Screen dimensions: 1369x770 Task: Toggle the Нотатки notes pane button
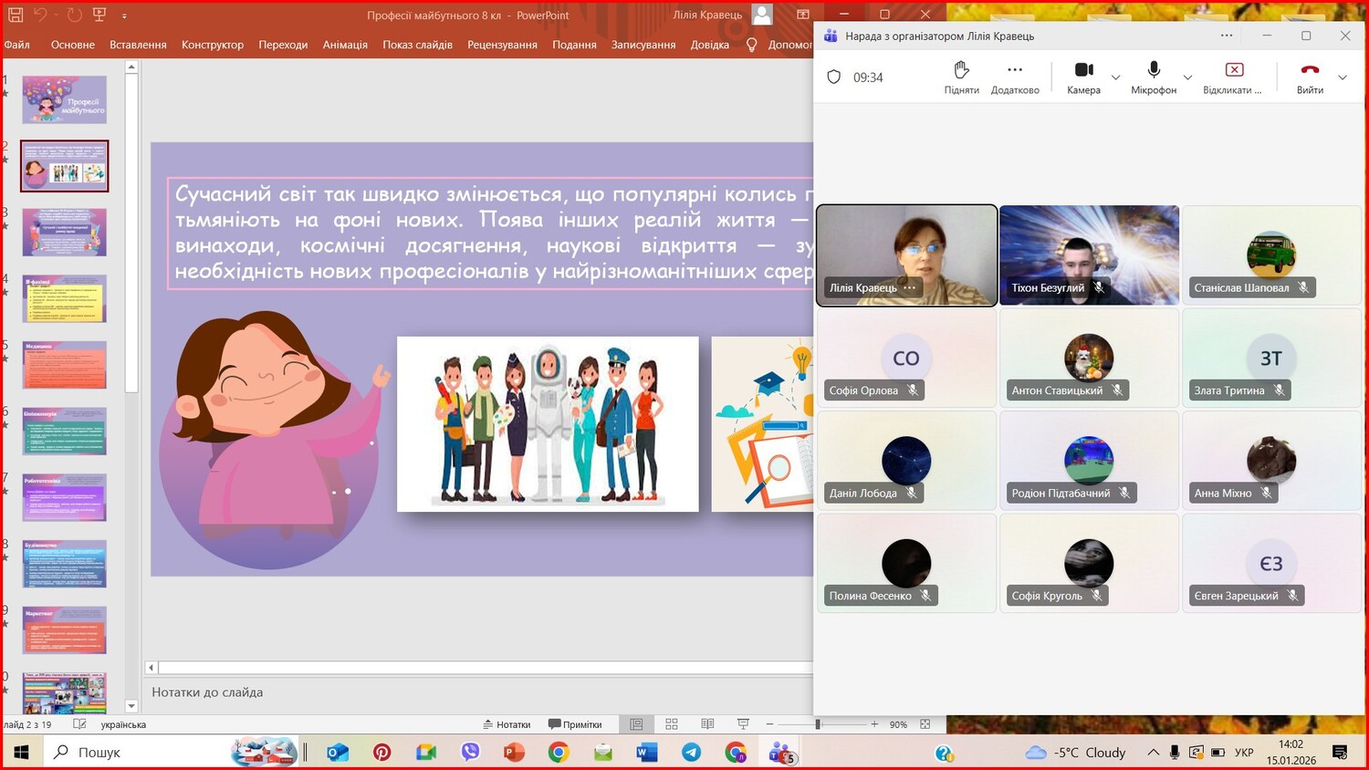[507, 724]
